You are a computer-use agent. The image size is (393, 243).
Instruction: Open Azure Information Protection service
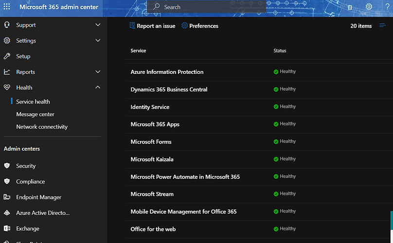point(167,72)
